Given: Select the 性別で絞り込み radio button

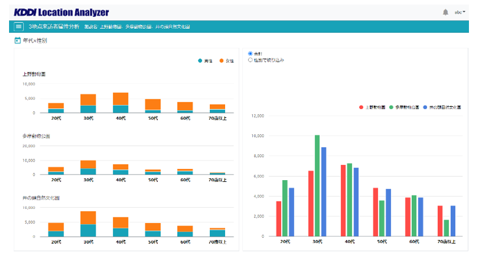Looking at the screenshot, I should point(251,59).
